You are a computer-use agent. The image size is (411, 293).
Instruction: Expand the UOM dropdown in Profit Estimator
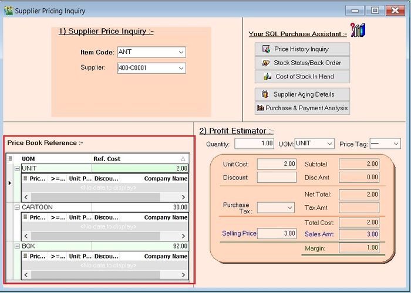pos(329,144)
